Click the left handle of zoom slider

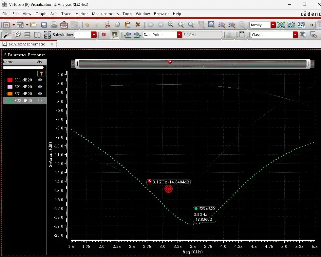pyautogui.click(x=77, y=64)
